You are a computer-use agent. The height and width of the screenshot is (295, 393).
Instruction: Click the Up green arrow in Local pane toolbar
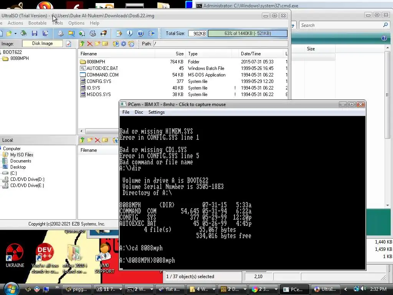82,140
